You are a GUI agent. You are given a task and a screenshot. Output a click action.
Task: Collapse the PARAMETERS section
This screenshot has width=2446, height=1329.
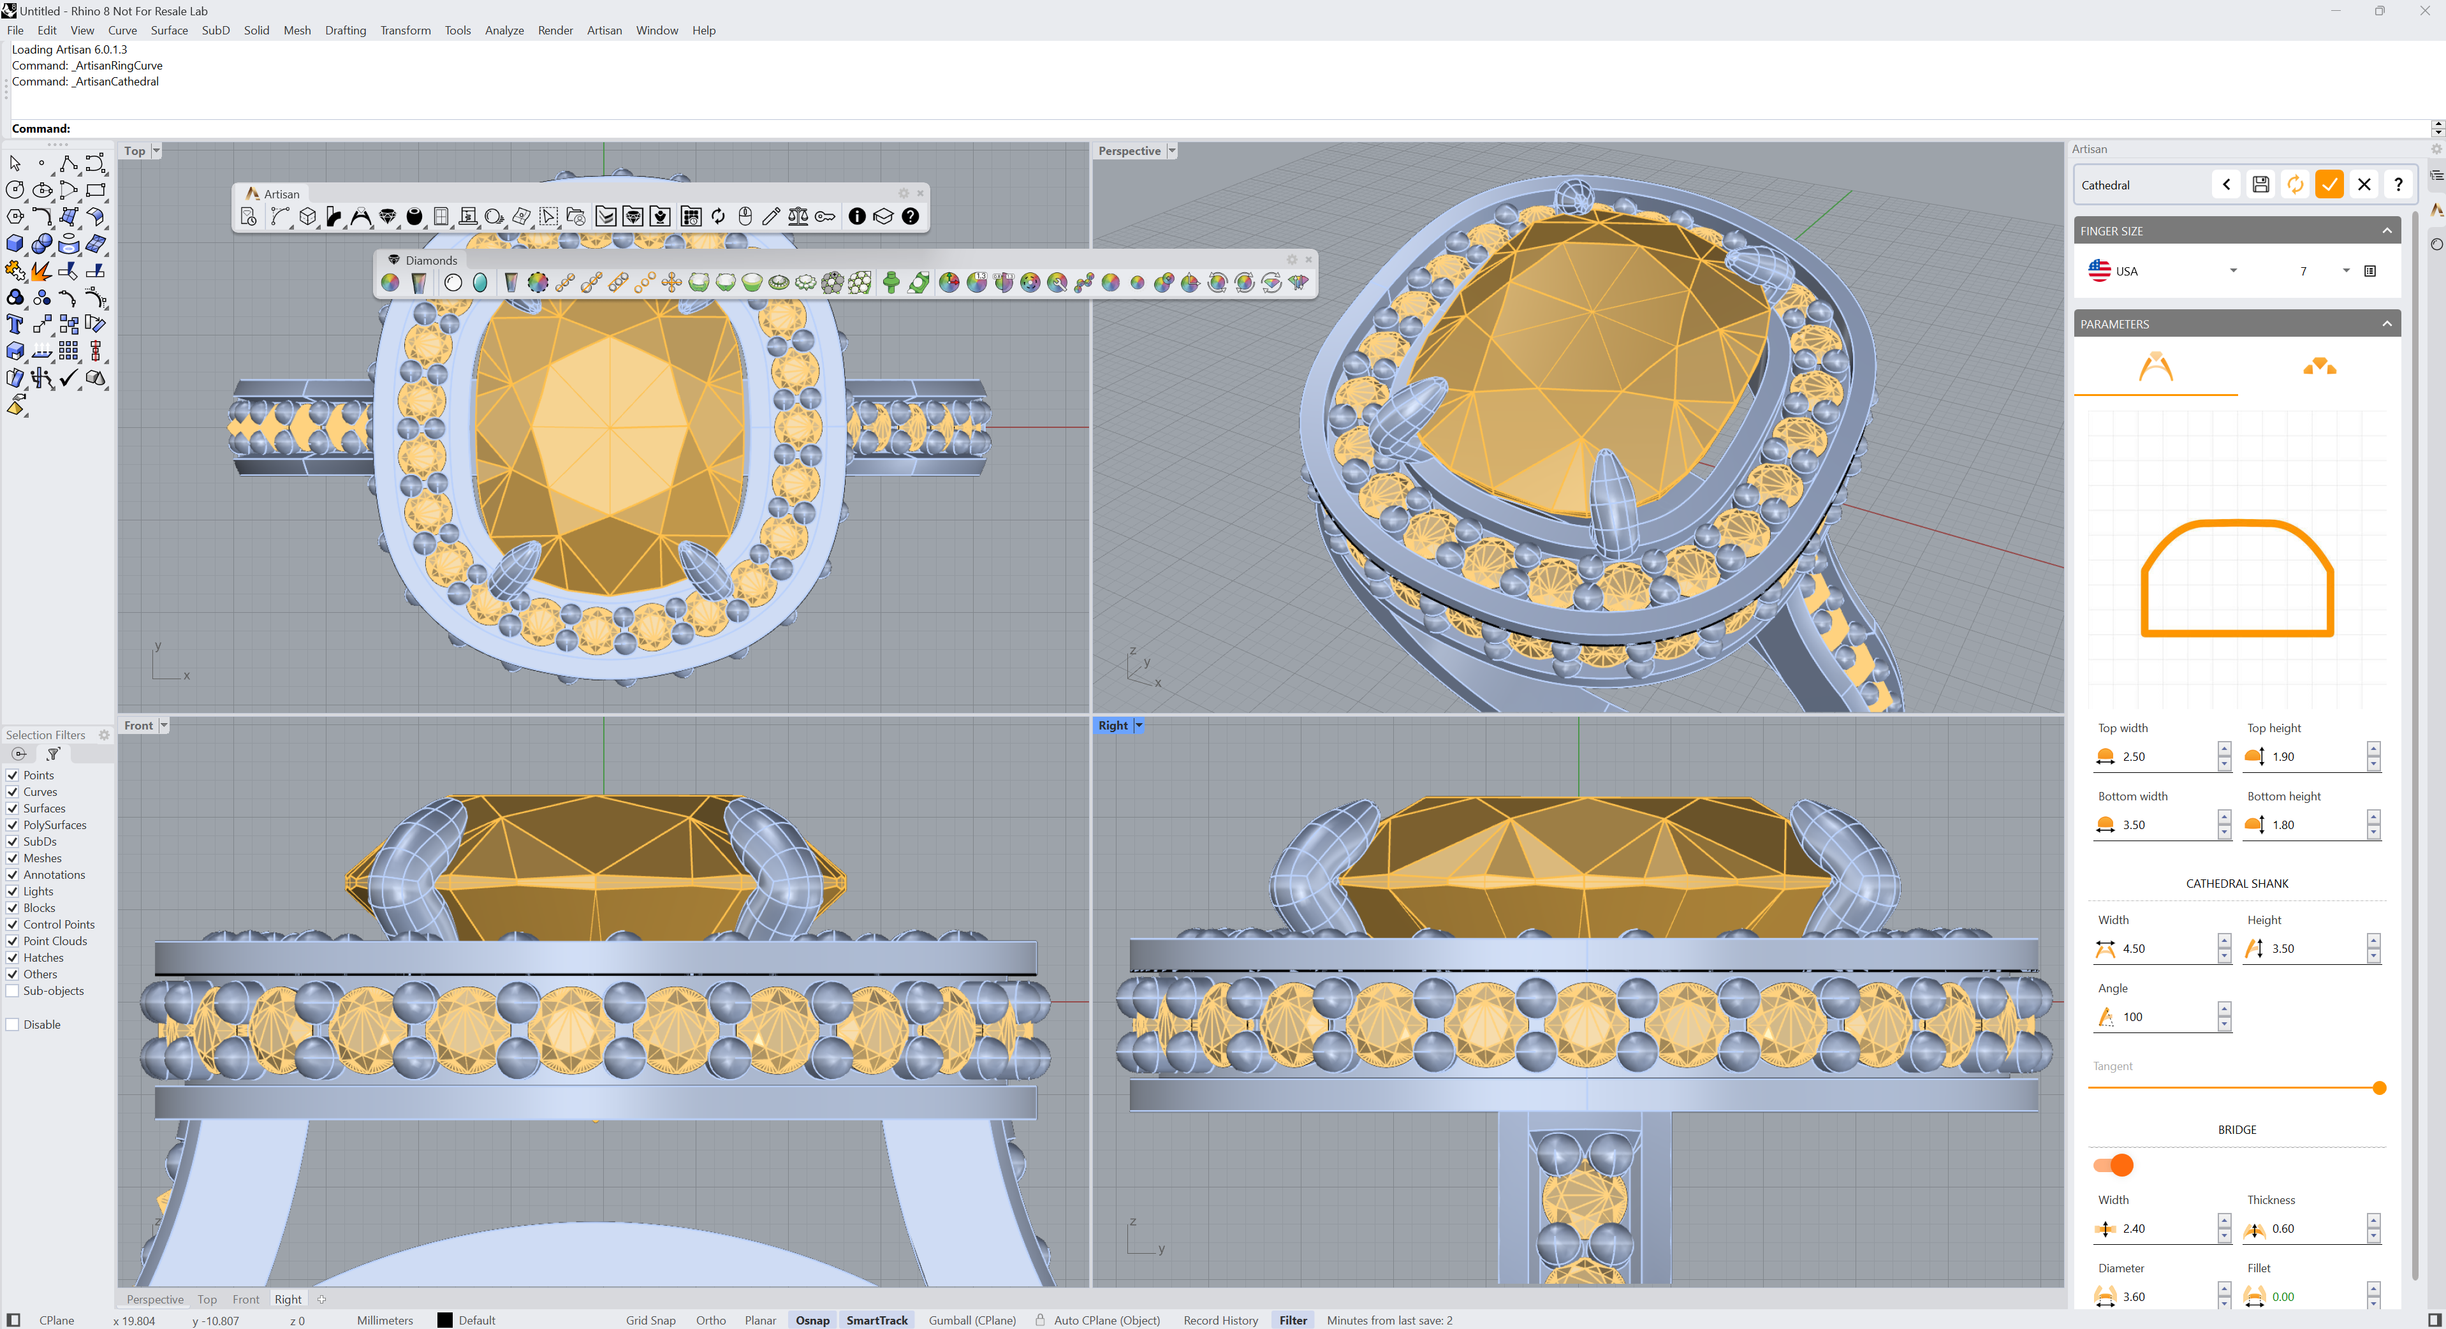coord(2386,324)
